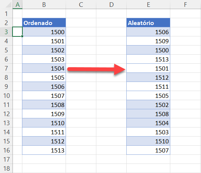Click the select-all corner triangle

coord(8,5)
